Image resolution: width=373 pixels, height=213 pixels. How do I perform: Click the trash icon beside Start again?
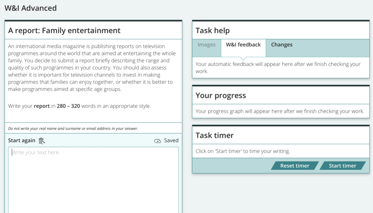[42, 141]
